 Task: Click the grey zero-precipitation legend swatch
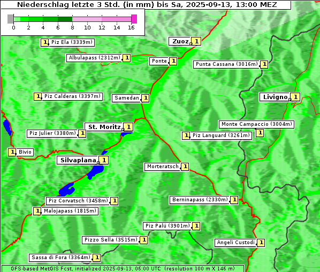coord(10,19)
